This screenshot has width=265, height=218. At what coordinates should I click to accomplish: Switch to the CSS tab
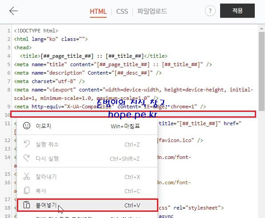coord(122,12)
